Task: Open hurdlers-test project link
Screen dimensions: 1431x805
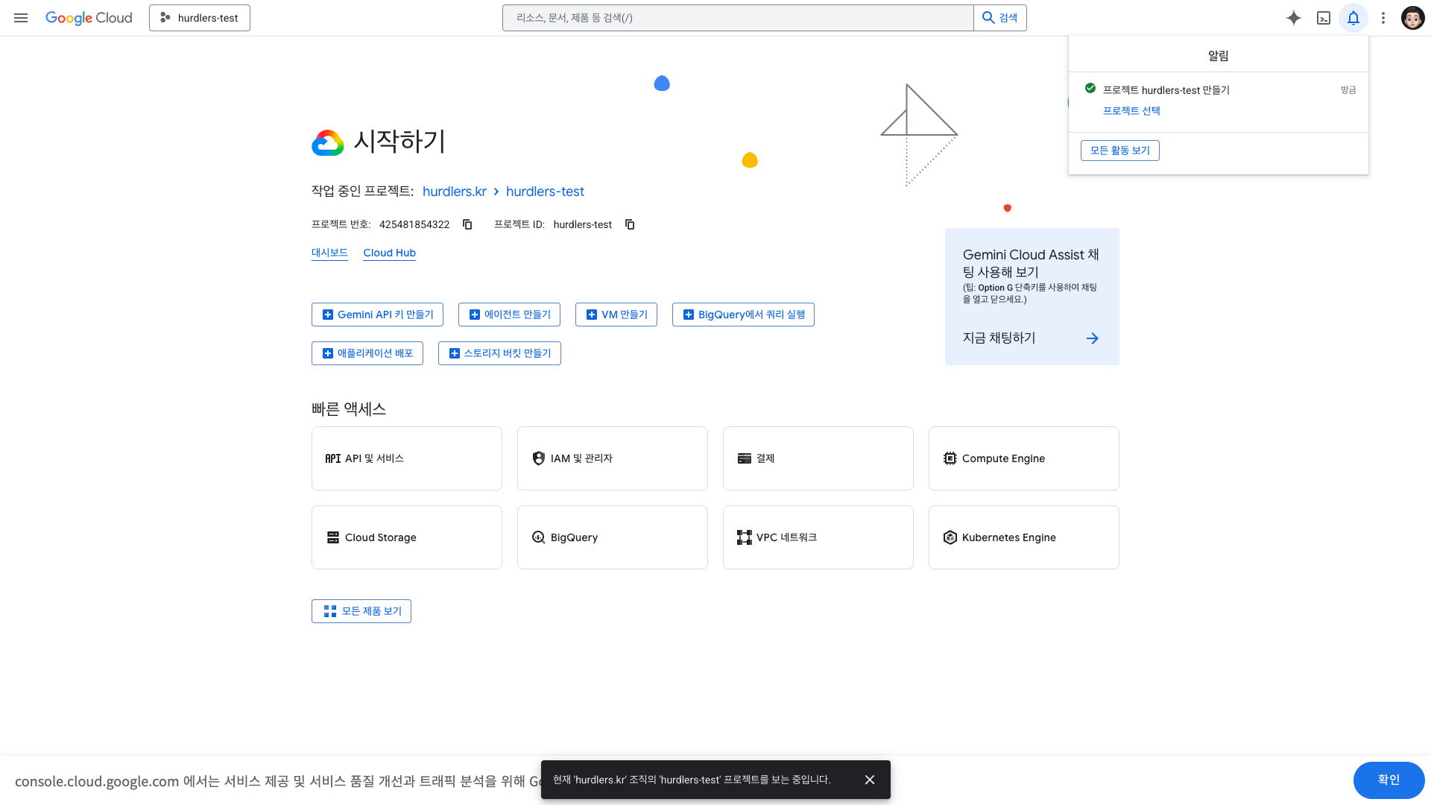Action: (x=545, y=192)
